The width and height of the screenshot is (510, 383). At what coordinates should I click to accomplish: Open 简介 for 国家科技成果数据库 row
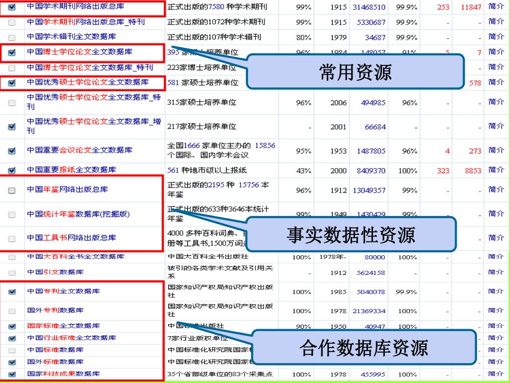(496, 374)
